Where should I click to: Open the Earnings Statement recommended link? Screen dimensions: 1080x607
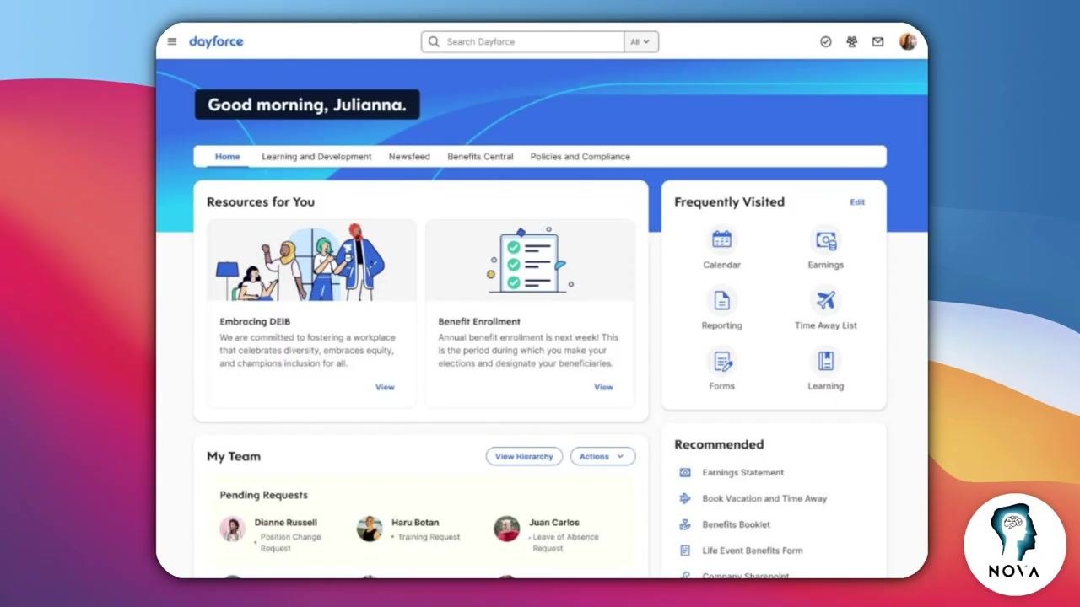742,473
